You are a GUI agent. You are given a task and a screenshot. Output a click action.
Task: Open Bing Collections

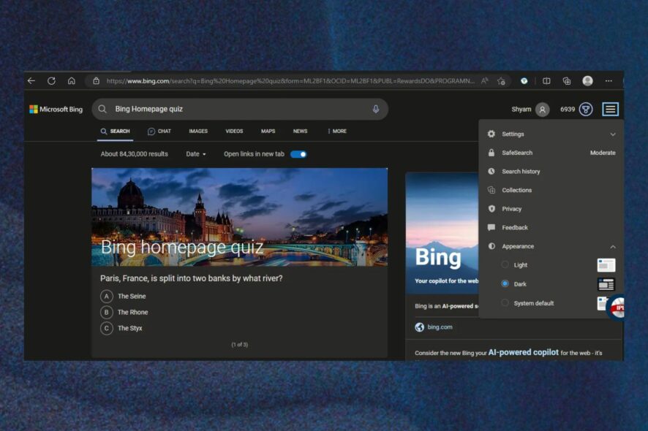click(x=516, y=190)
